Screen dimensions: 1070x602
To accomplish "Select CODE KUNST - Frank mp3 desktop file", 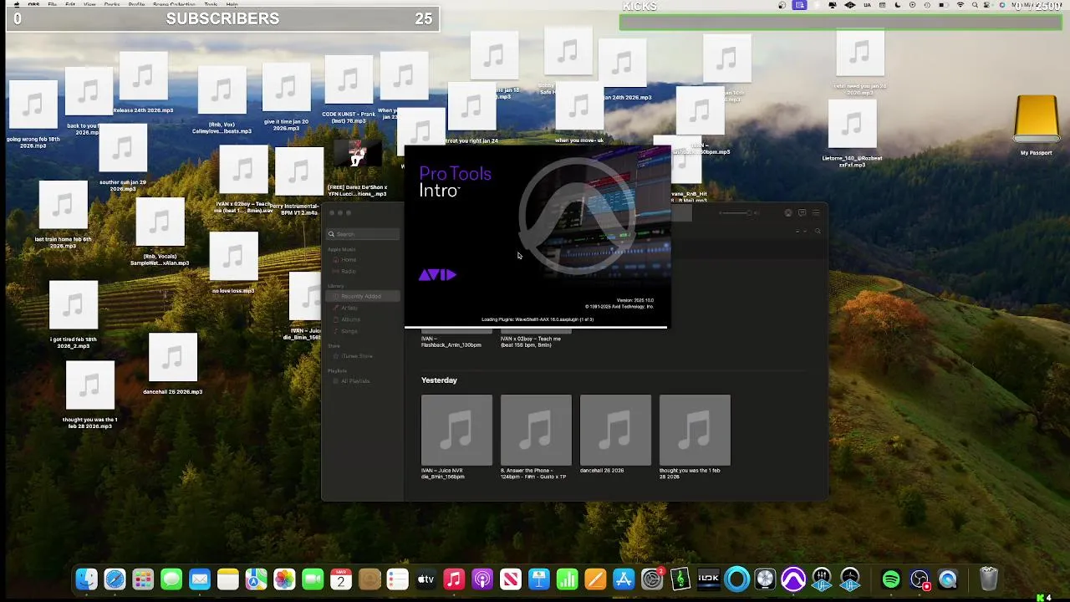I will pyautogui.click(x=349, y=89).
